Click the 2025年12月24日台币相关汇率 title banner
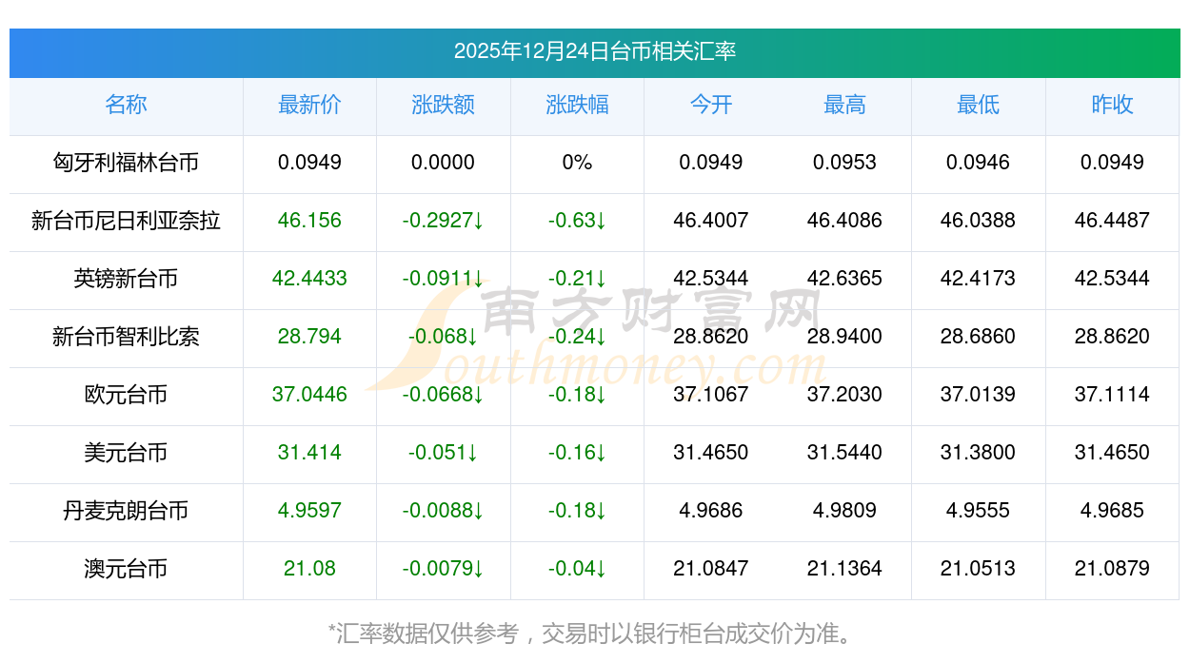The height and width of the screenshot is (663, 1190). click(x=594, y=51)
